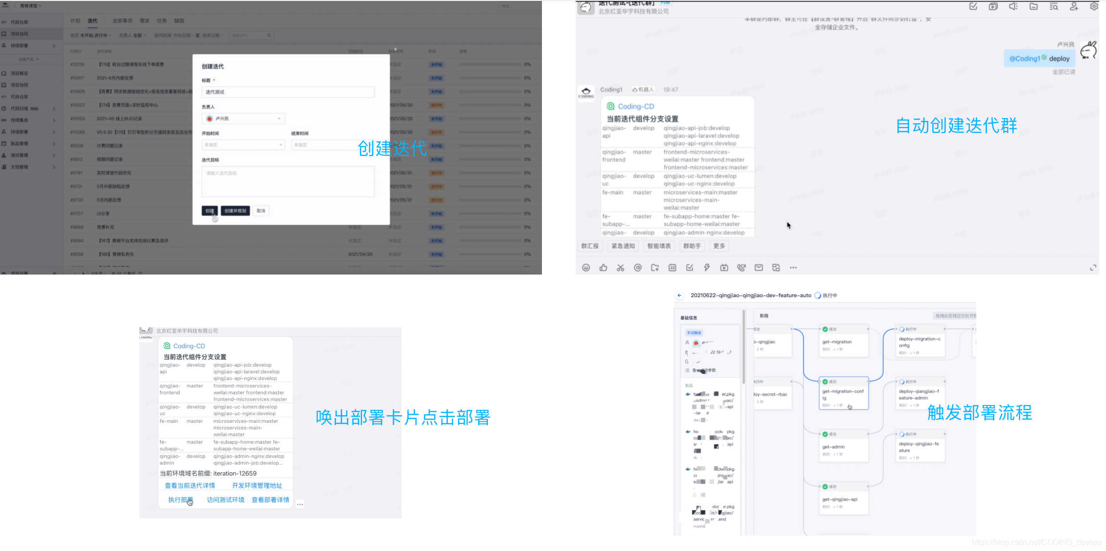Open the 负责人 卢兴民 dropdown
This screenshot has height=551, width=1106.
click(243, 119)
